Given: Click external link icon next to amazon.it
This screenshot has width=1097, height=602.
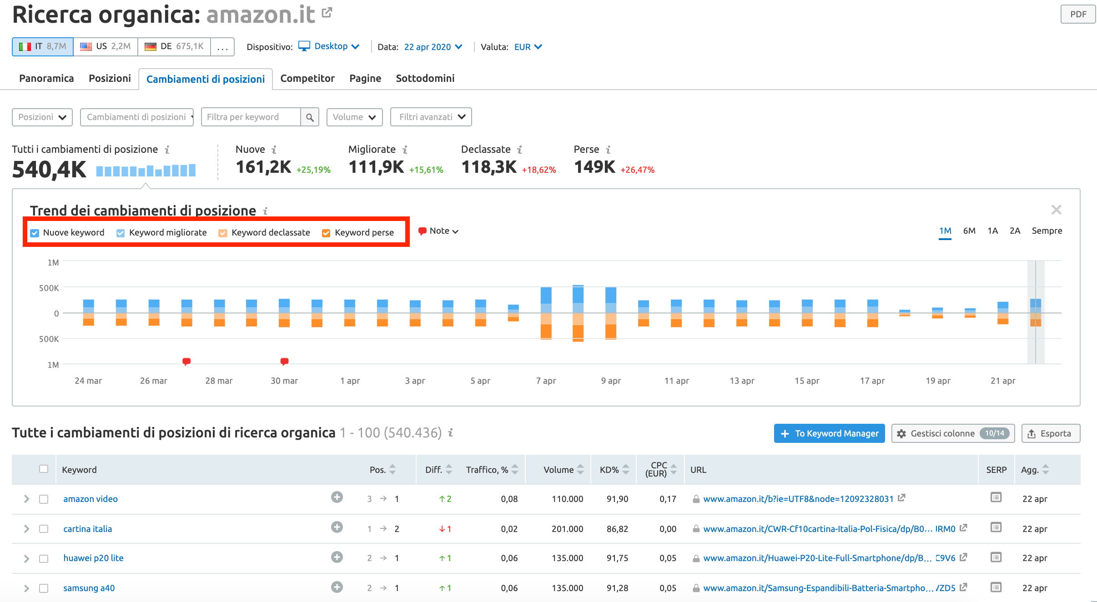Looking at the screenshot, I should point(327,13).
